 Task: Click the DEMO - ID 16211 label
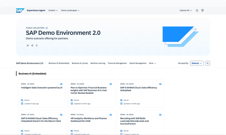(x=77, y=115)
